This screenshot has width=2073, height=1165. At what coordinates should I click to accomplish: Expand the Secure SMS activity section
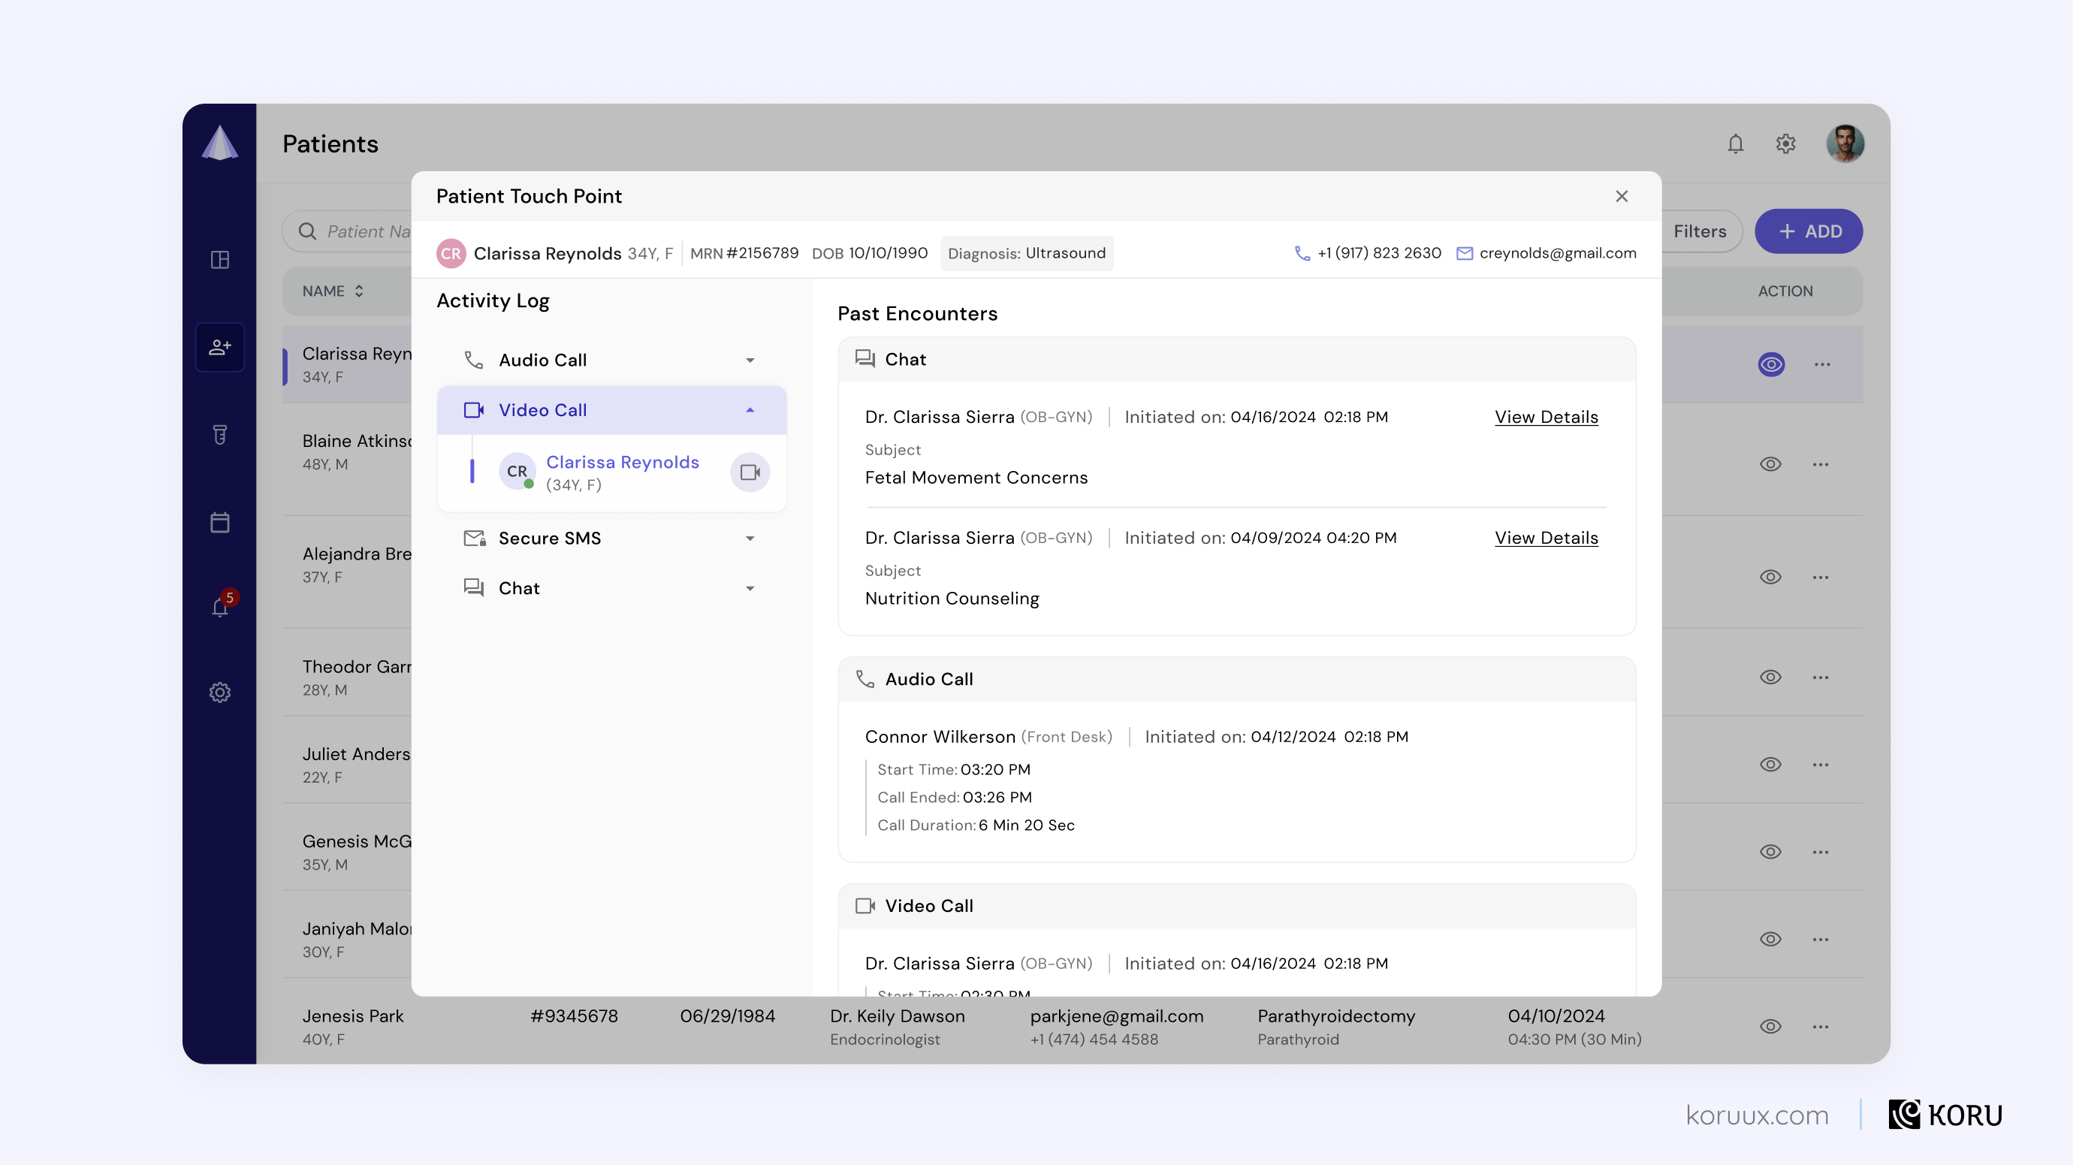(x=750, y=539)
